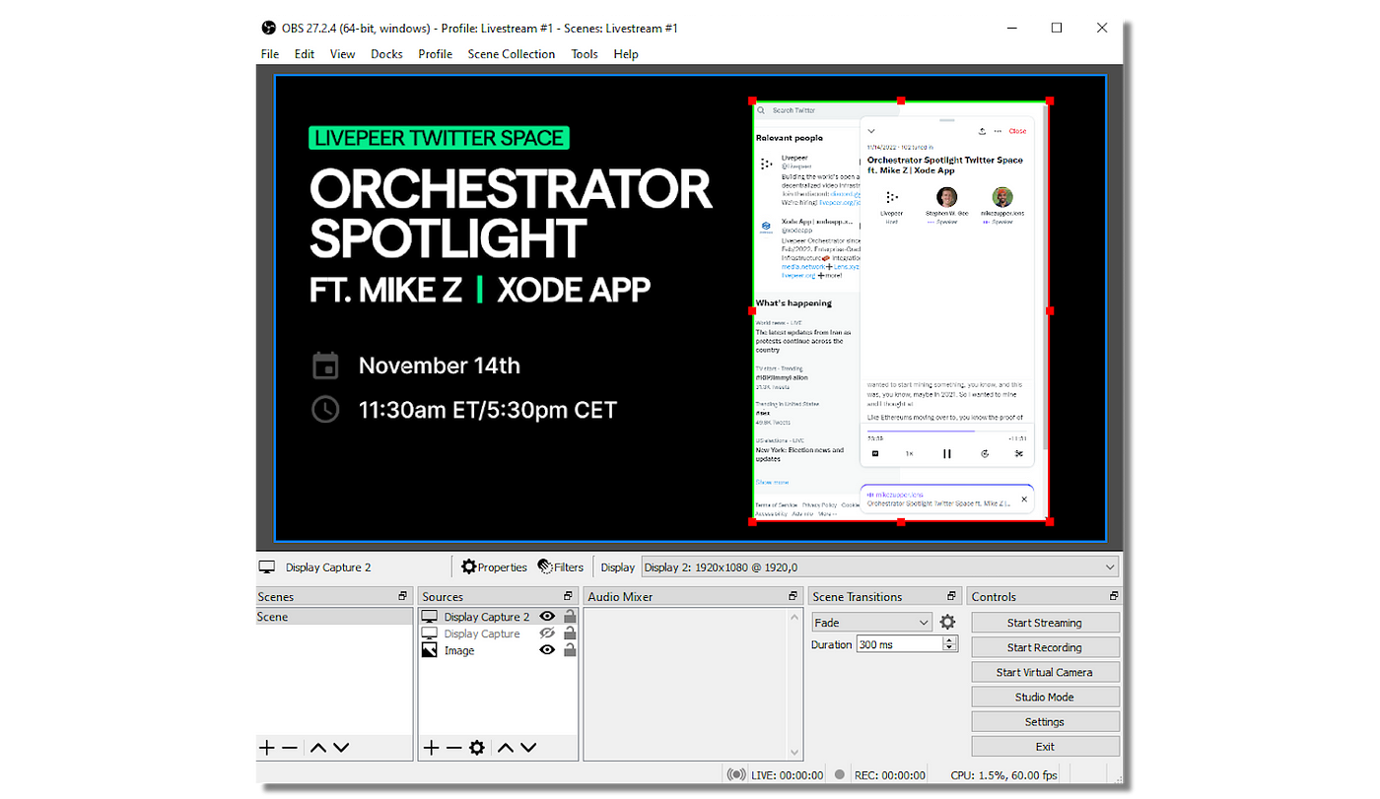This screenshot has width=1380, height=799.
Task: Increase transition duration with the up arrow
Action: [950, 640]
